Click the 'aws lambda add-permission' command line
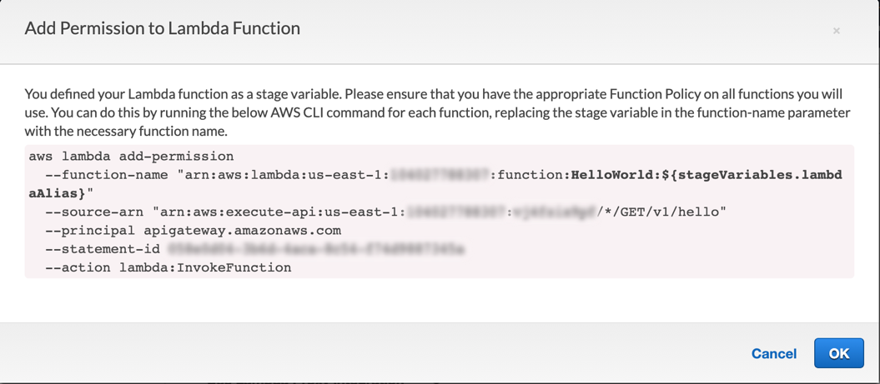The width and height of the screenshot is (880, 384). point(131,157)
